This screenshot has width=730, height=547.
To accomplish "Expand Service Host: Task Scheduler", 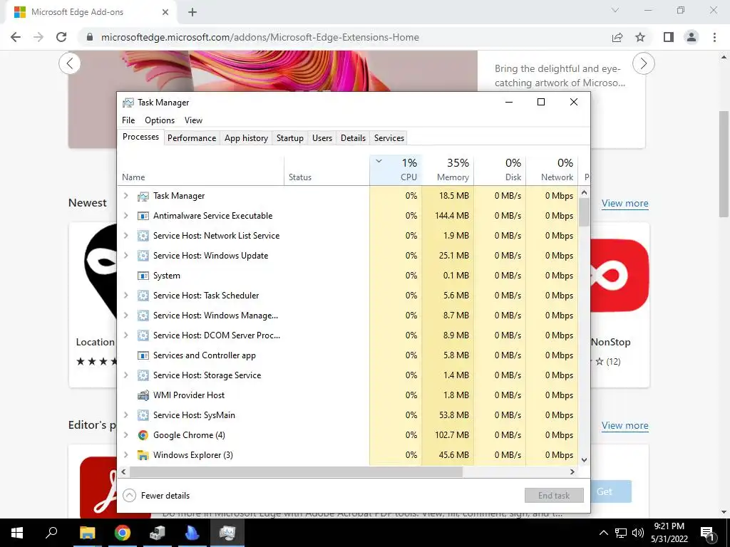I will (125, 296).
